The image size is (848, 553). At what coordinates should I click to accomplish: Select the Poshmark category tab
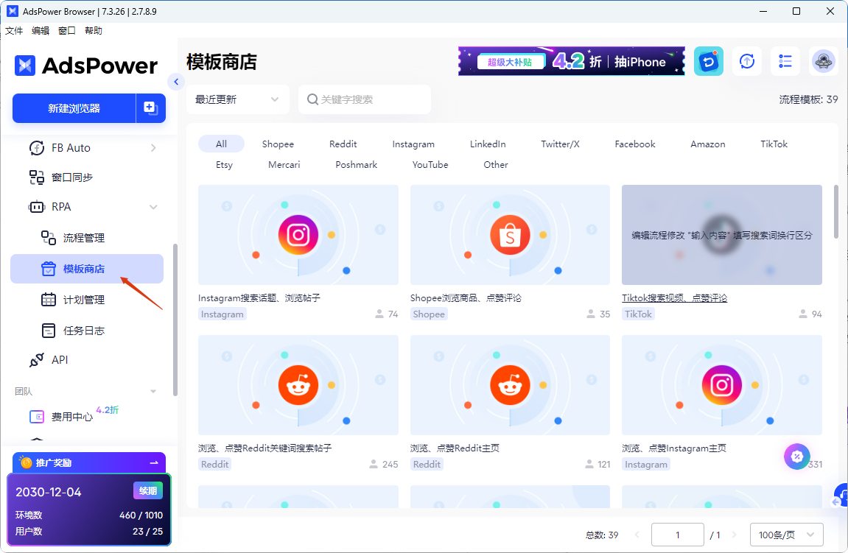click(x=357, y=164)
